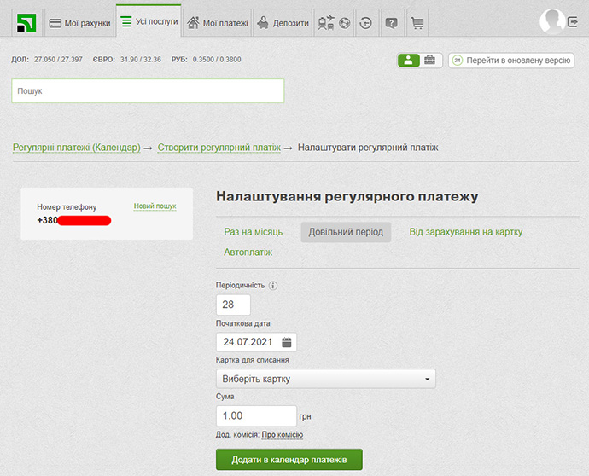This screenshot has height=476, width=589.
Task: Expand the 'Виберіть картку' dropdown
Action: 326,379
